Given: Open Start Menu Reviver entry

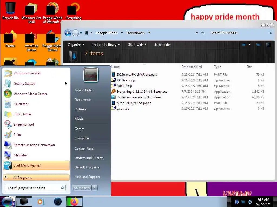Looking at the screenshot, I should pos(36,165).
